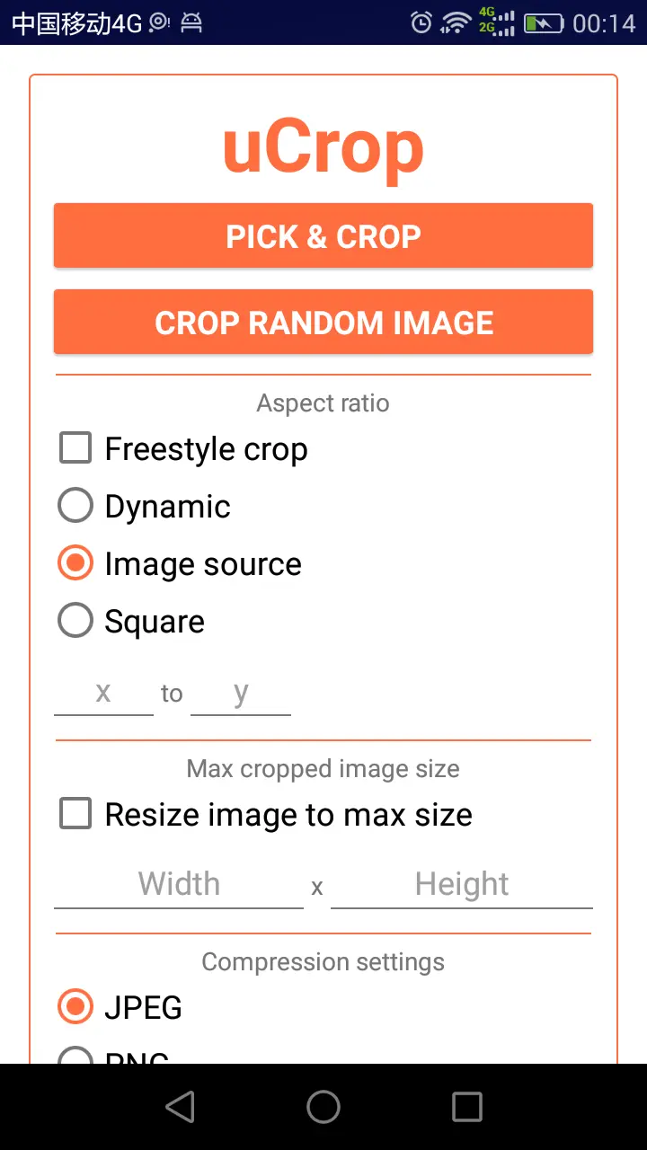Choose the Square aspect ratio
Screen dimensions: 647x1150
coord(75,621)
